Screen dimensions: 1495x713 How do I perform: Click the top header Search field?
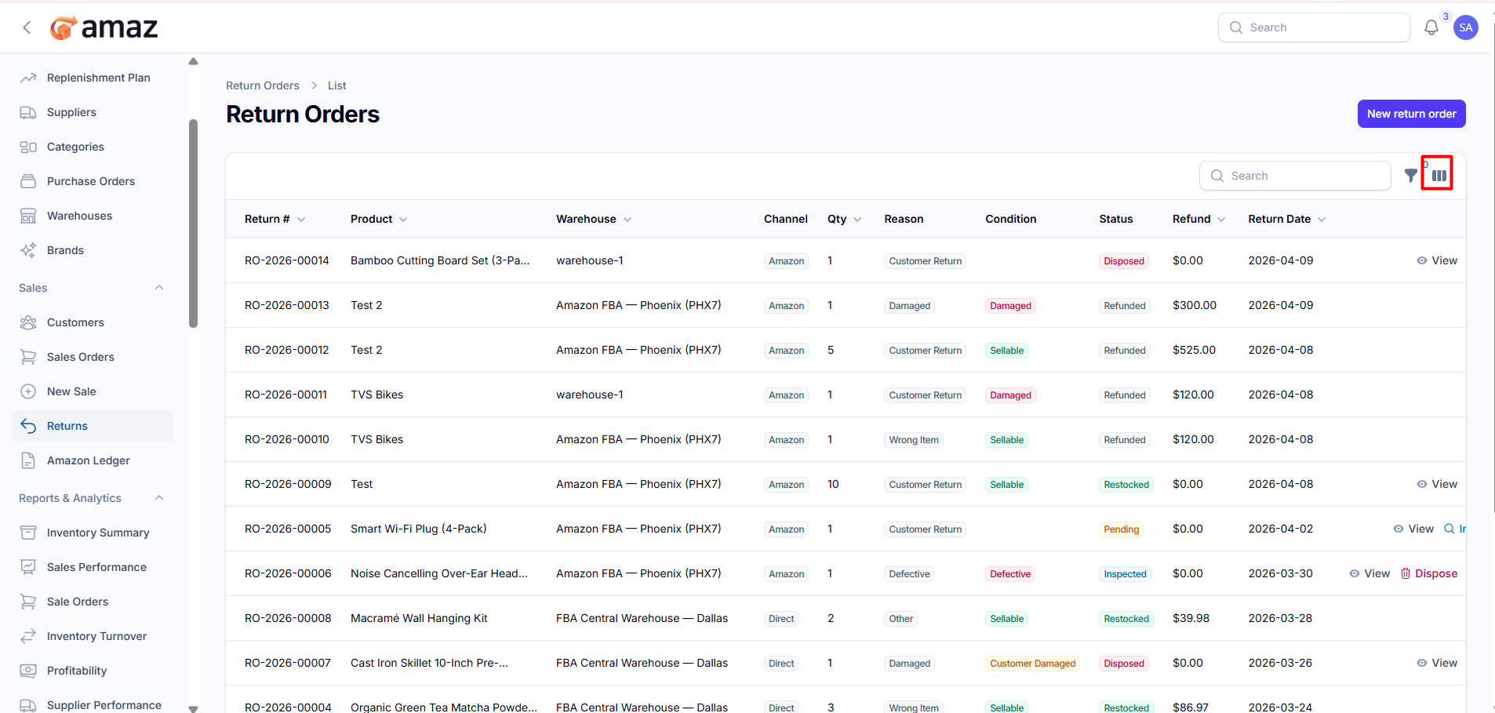[1314, 27]
